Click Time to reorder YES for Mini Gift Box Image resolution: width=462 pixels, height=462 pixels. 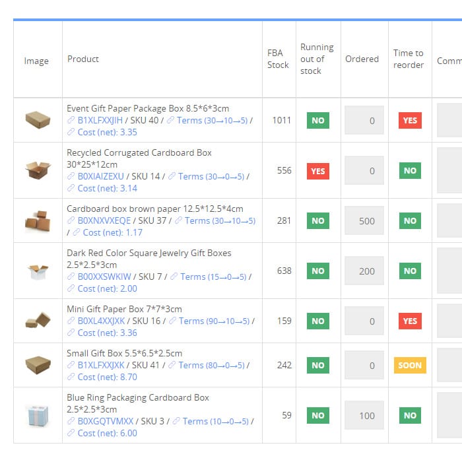click(x=410, y=321)
